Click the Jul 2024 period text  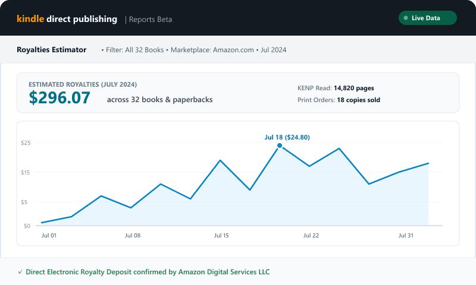[273, 50]
